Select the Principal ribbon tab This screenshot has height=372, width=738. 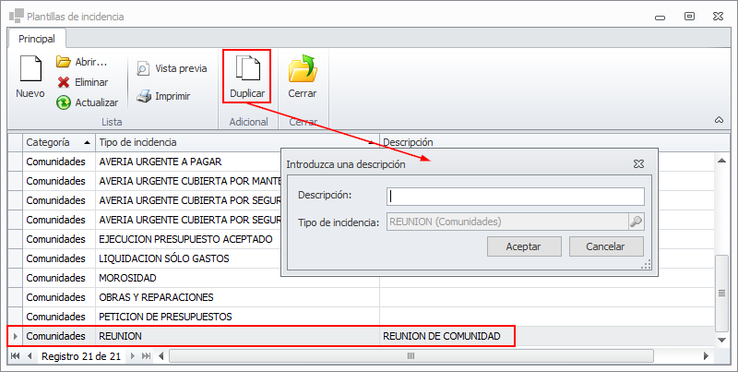pyautogui.click(x=37, y=39)
